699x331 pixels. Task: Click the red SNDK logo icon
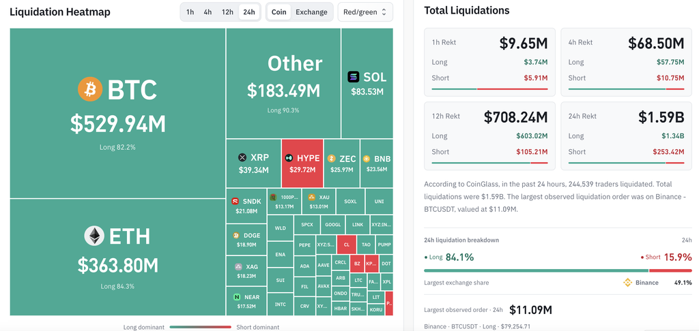point(236,201)
